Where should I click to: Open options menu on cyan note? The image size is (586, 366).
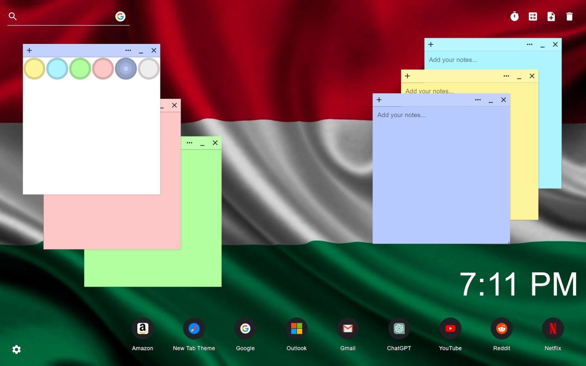click(x=530, y=44)
